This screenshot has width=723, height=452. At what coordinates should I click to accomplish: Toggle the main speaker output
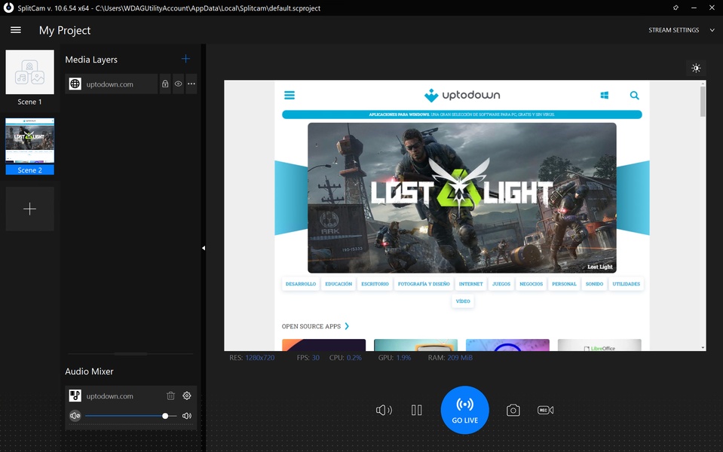[384, 410]
